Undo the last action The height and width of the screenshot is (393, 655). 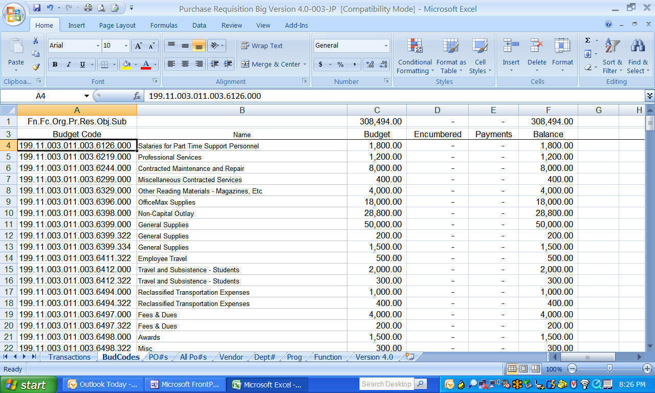[x=50, y=8]
